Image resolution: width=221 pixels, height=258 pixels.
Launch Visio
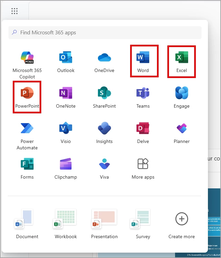tap(66, 133)
